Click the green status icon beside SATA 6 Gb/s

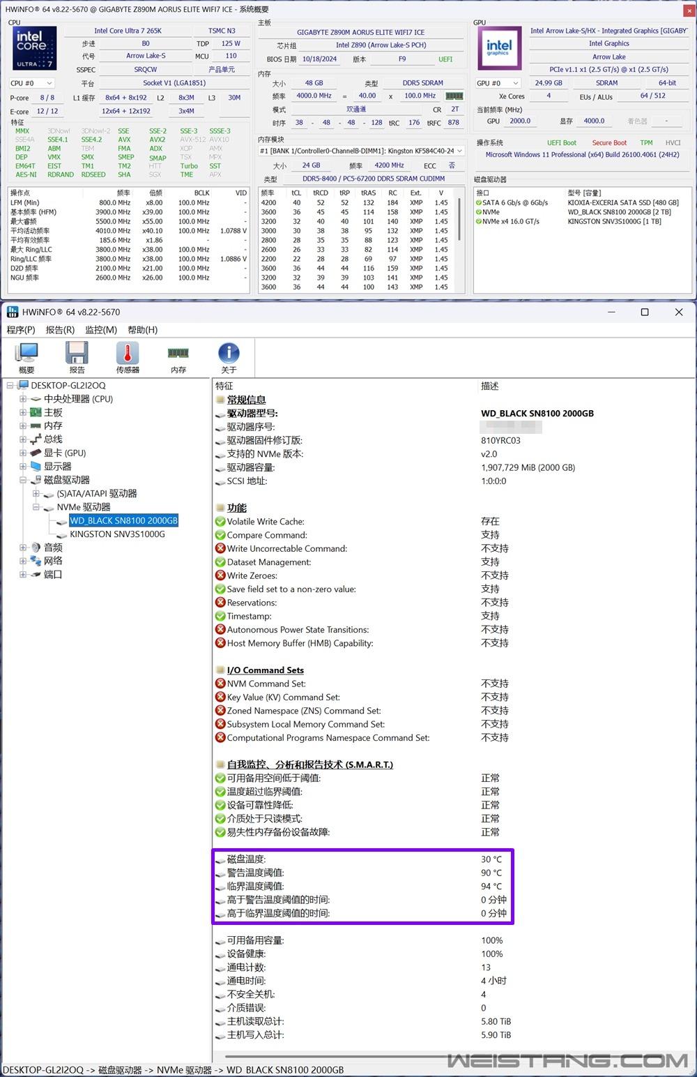[x=479, y=203]
